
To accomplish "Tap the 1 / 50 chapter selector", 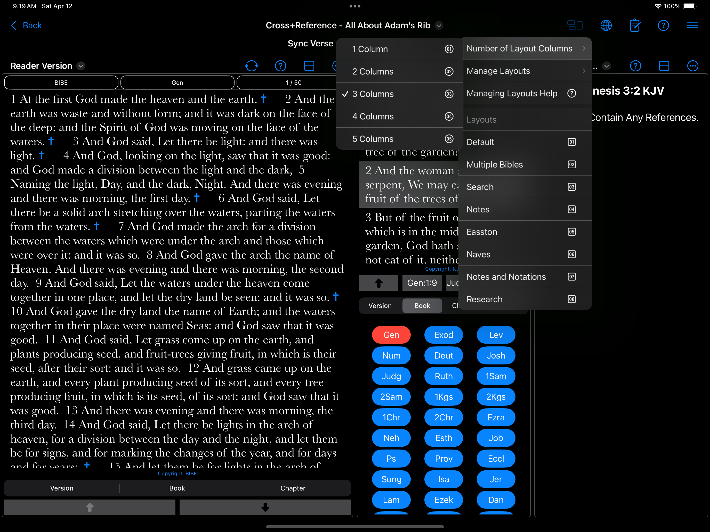I will tap(293, 83).
